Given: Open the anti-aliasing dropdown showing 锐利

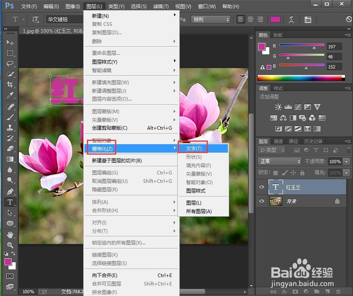Looking at the screenshot, I should (210, 19).
